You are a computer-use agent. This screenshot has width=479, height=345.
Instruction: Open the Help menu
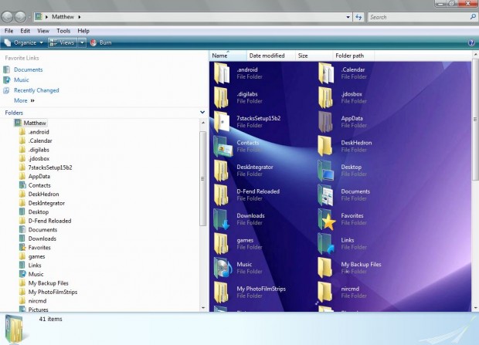tap(83, 31)
